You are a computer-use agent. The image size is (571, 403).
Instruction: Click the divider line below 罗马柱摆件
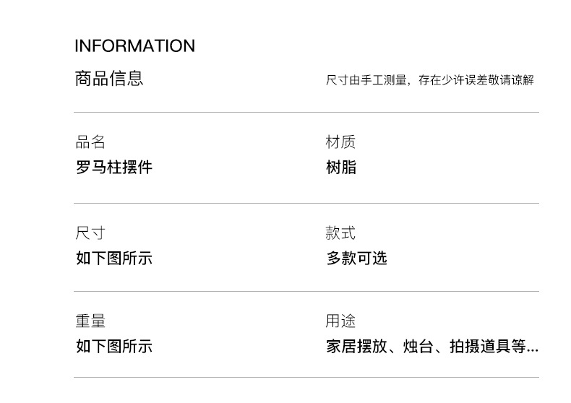coord(306,203)
